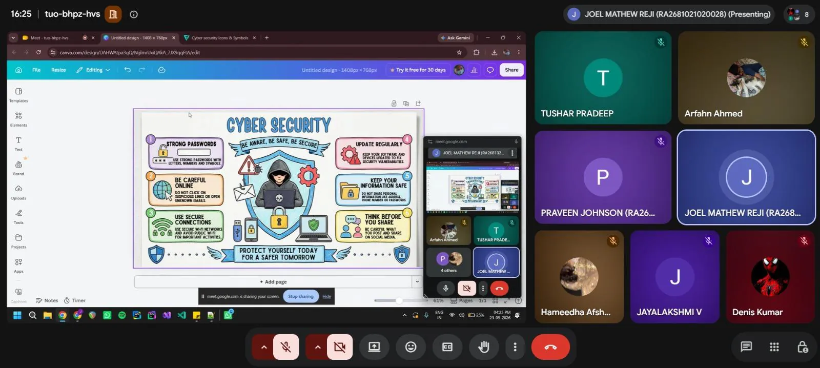This screenshot has width=820, height=368.
Task: Add new page using icon above canvas
Action: [418, 104]
